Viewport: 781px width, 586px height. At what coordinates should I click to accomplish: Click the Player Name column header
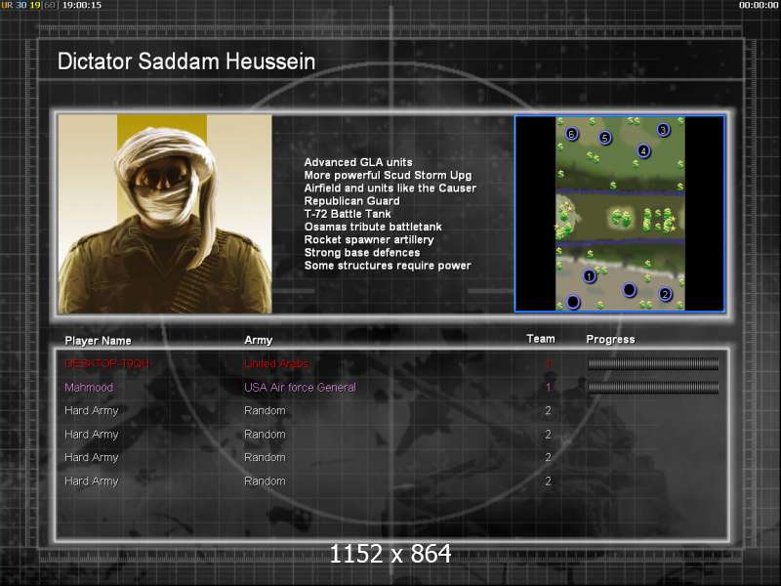tap(99, 340)
